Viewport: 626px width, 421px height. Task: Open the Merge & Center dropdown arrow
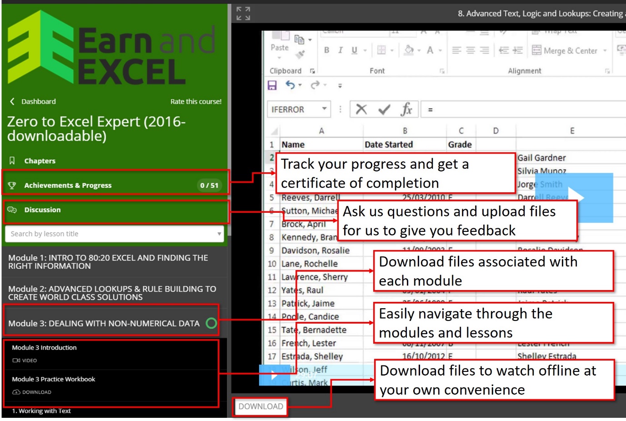605,50
